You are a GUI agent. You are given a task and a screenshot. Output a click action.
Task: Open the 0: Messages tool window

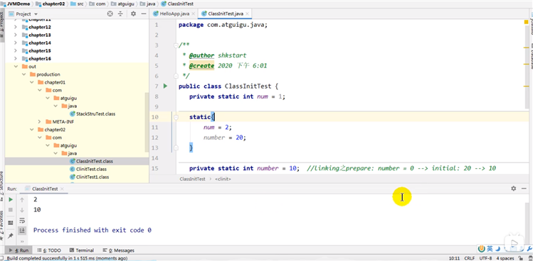pyautogui.click(x=118, y=250)
